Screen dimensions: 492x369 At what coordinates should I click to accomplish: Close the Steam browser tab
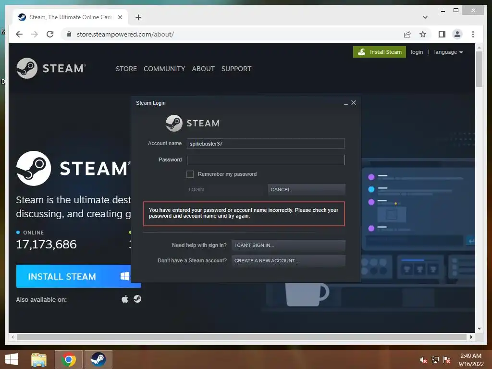(120, 17)
